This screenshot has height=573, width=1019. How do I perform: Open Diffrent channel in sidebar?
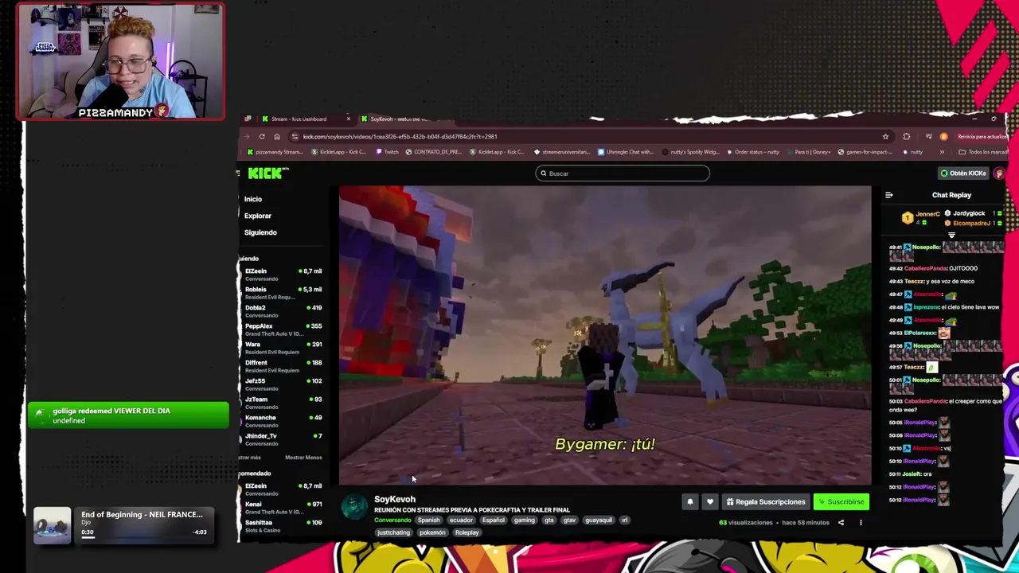(x=283, y=366)
